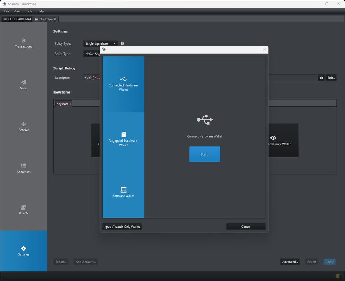345x281 pixels.
Task: Open the Receive view
Action: (23, 126)
